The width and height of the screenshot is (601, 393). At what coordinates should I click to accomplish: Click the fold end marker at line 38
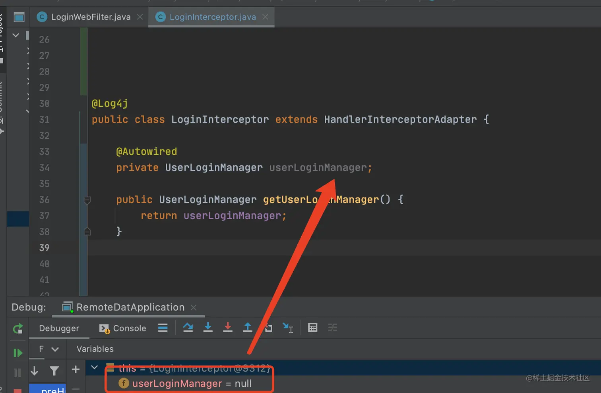(x=87, y=232)
